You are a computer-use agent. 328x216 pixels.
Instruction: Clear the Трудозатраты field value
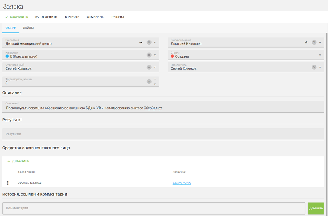149,81
